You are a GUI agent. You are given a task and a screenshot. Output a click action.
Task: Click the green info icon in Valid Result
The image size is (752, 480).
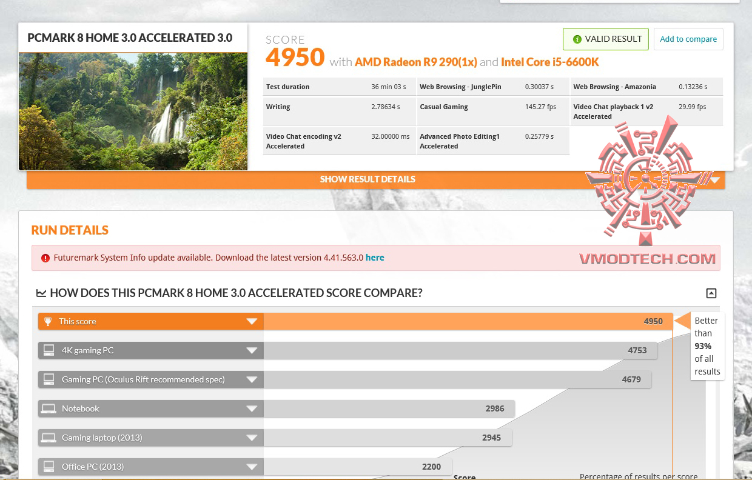tap(577, 39)
